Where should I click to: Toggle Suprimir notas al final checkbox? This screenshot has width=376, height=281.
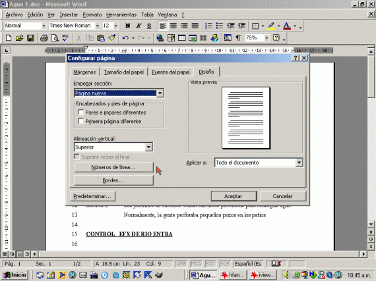click(77, 157)
